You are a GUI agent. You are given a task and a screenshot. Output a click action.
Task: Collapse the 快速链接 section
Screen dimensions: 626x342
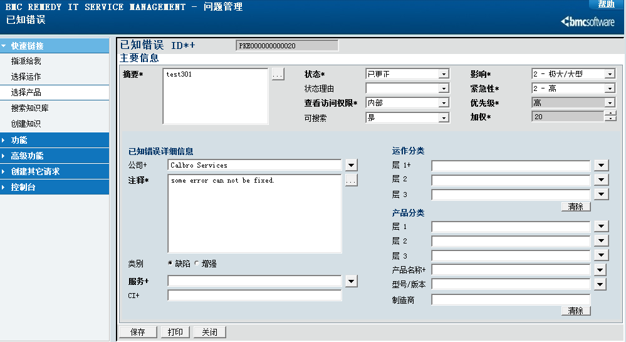pyautogui.click(x=55, y=46)
